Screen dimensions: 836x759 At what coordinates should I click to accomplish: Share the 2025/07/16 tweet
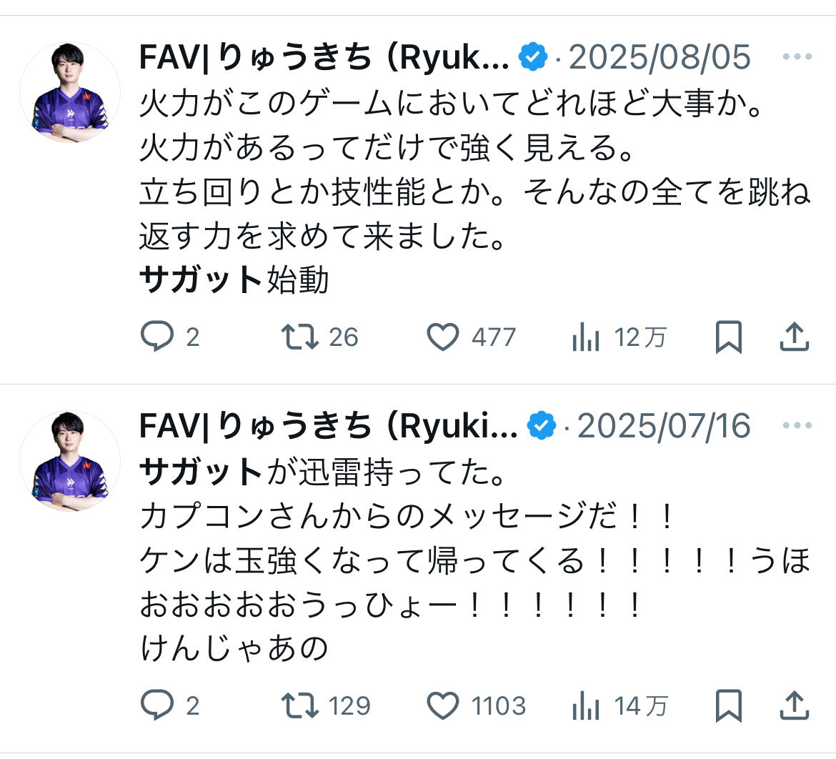[794, 706]
